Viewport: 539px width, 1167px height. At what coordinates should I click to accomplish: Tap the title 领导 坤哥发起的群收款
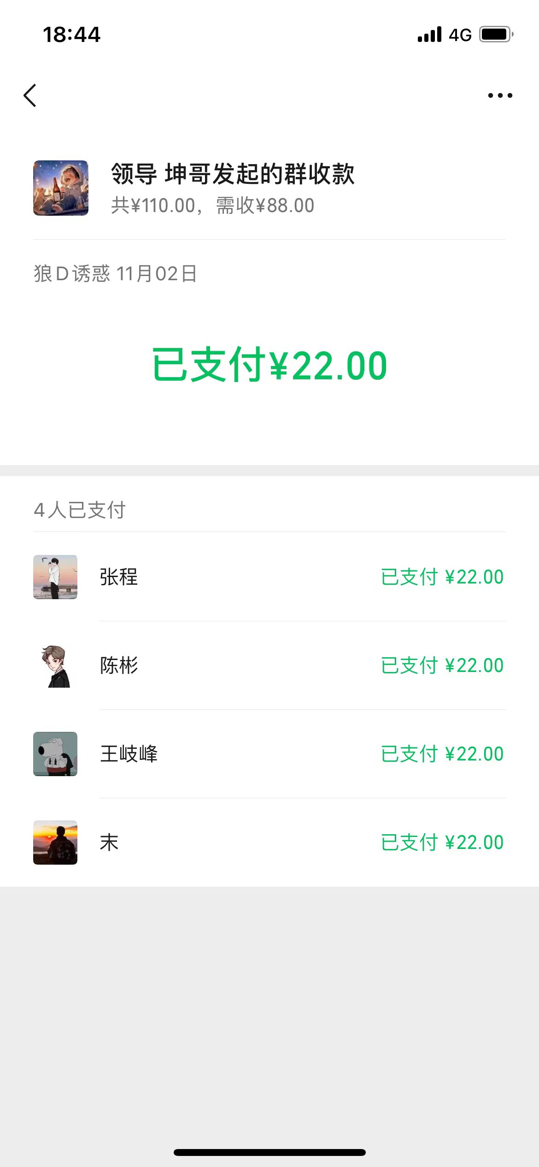point(233,174)
